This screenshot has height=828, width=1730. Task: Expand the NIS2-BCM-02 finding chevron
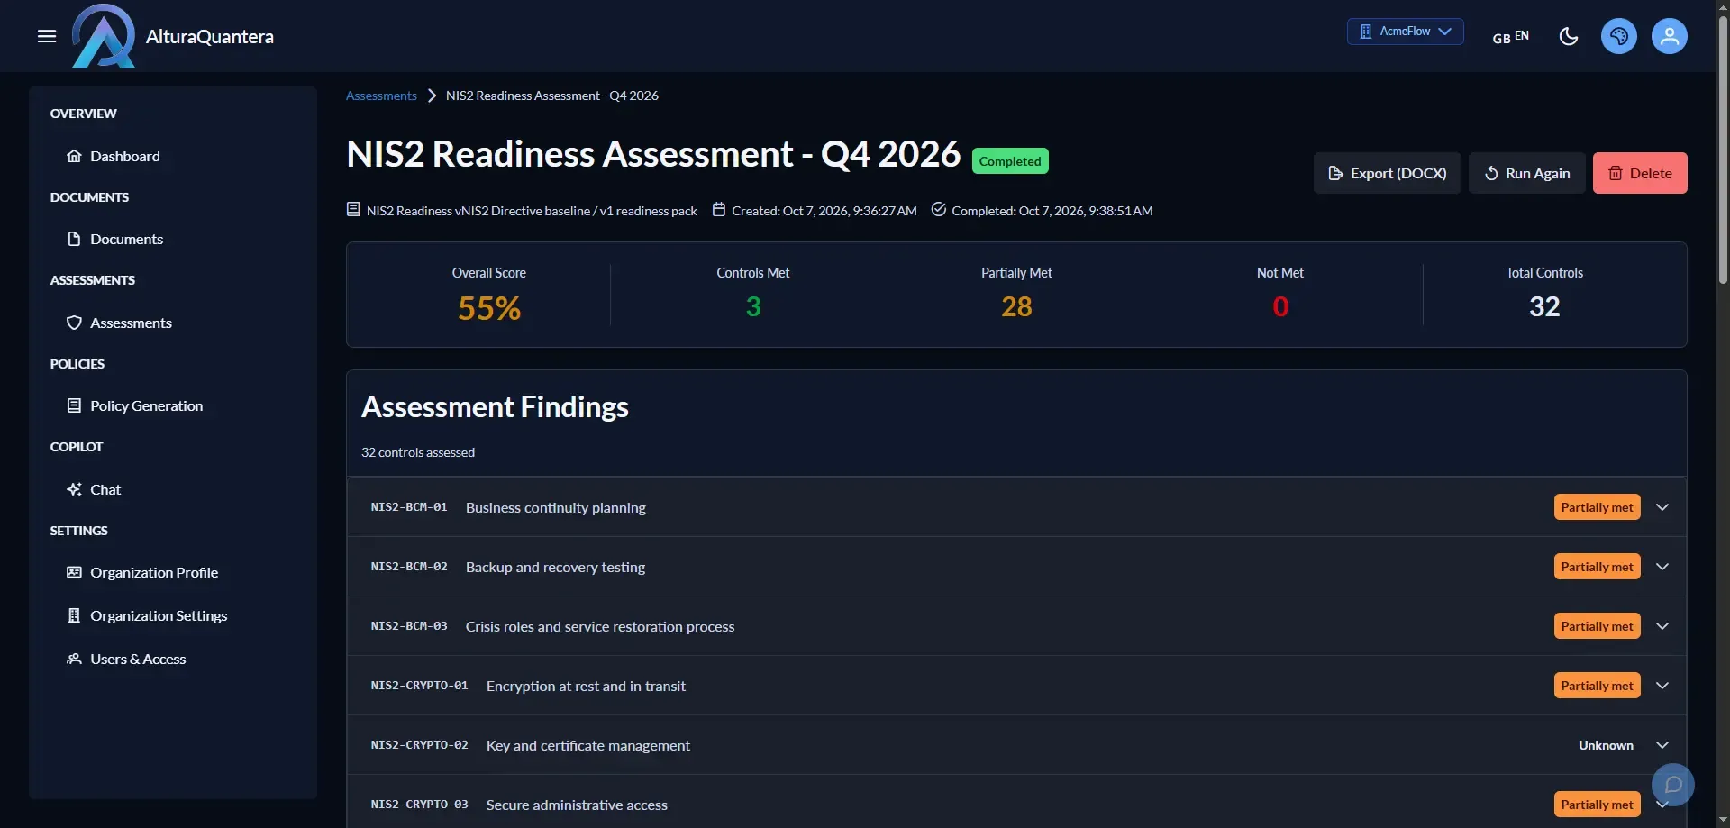1662,567
